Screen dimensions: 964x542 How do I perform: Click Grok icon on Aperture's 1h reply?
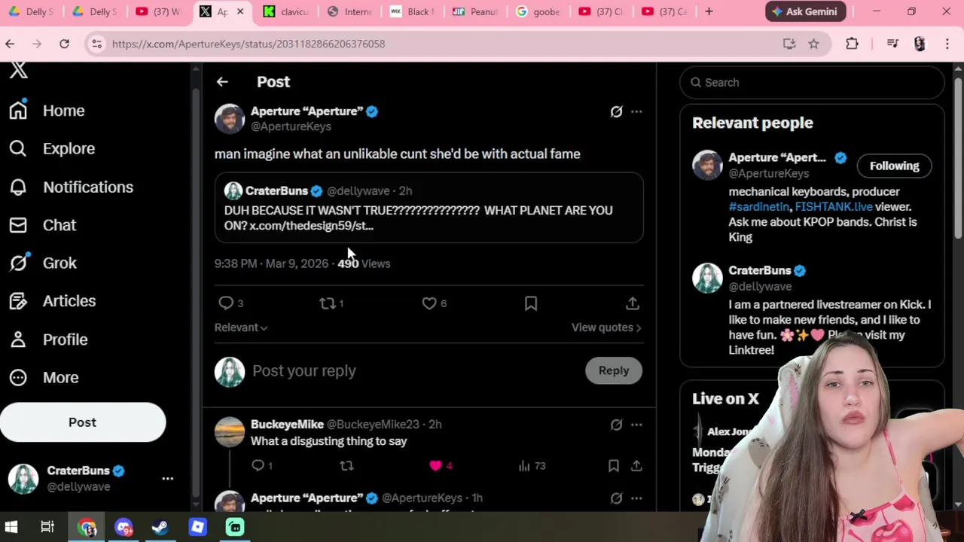(616, 498)
